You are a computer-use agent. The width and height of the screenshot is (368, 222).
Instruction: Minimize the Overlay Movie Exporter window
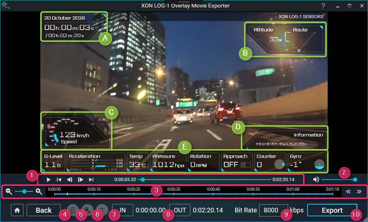[338, 6]
